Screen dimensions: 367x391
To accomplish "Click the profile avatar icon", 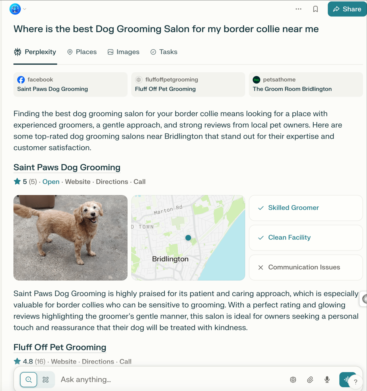I will tap(15, 9).
